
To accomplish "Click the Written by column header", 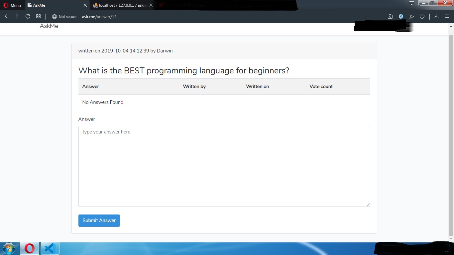I will pos(194,86).
